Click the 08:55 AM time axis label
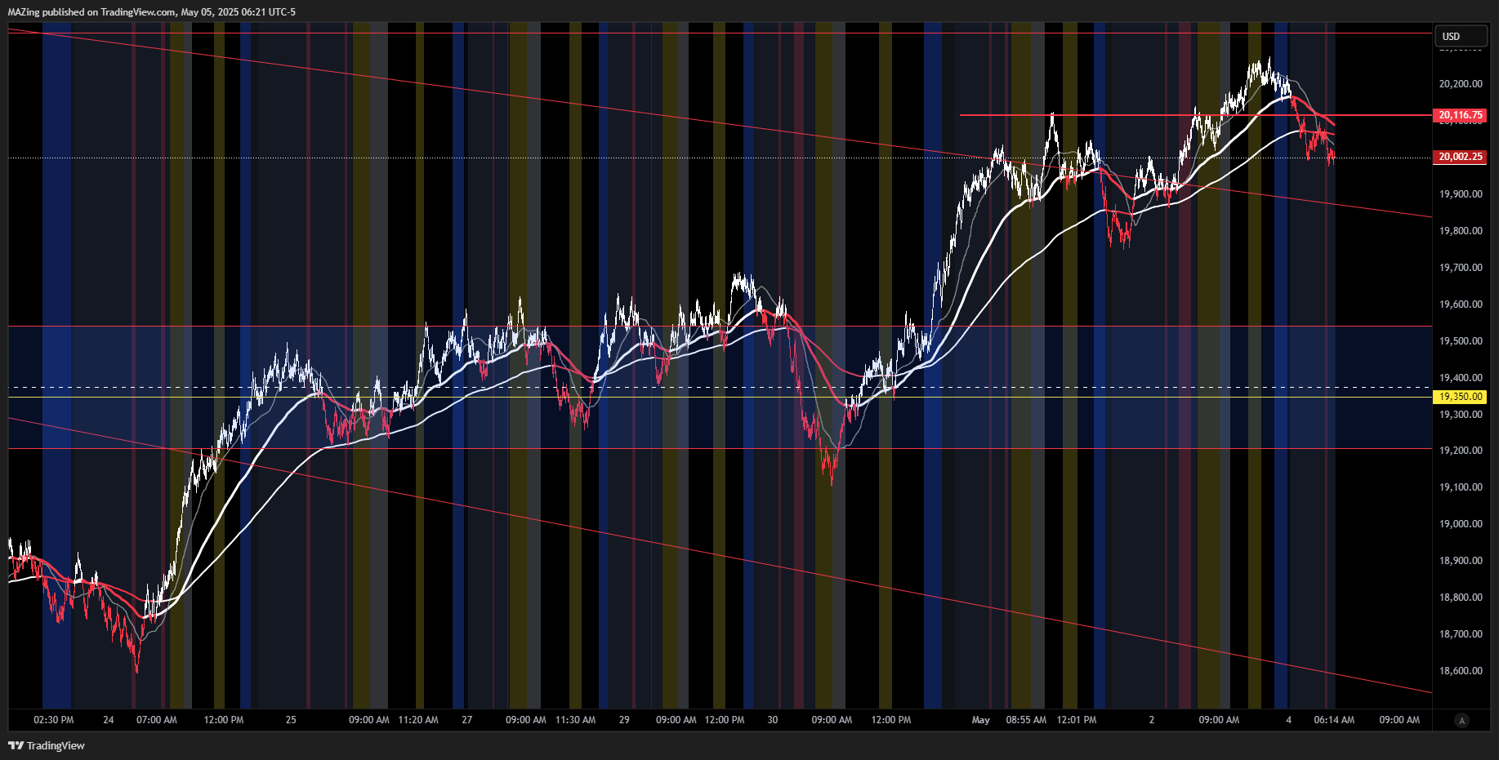The image size is (1499, 760). pos(1026,720)
